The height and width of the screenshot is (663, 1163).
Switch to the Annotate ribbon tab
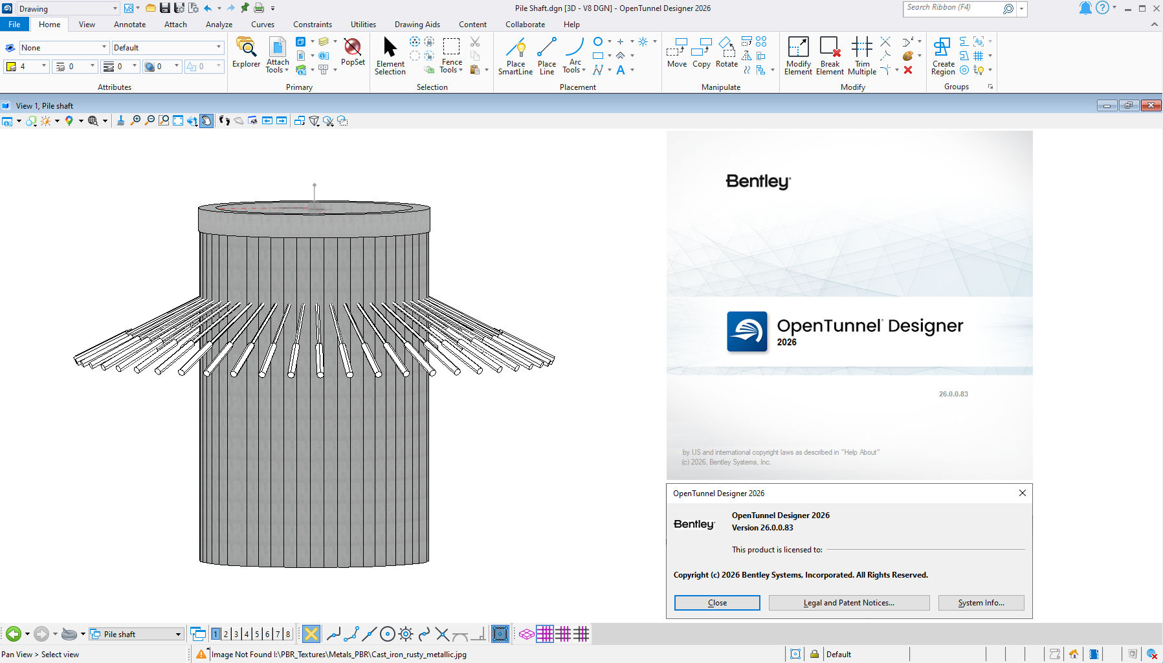pos(129,24)
